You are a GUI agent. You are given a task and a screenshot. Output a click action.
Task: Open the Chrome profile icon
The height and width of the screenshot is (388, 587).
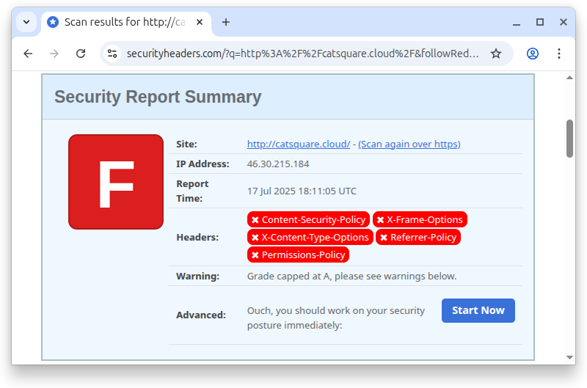(533, 54)
